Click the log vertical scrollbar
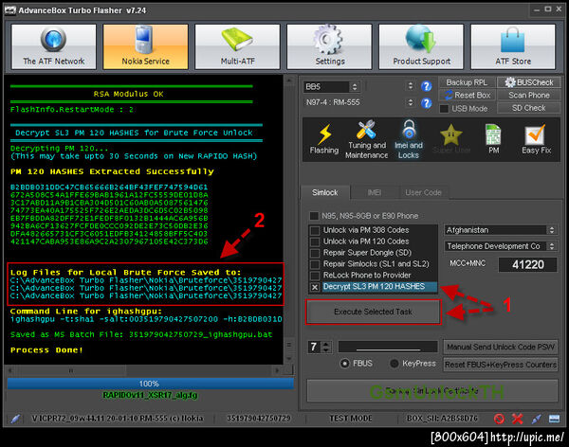 (x=289, y=220)
